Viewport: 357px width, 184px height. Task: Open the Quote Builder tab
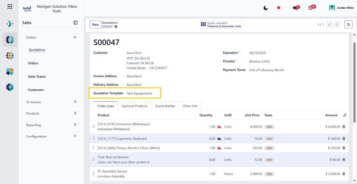pyautogui.click(x=165, y=106)
